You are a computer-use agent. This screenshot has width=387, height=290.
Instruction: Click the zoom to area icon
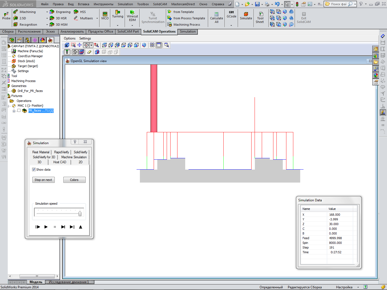point(73,45)
